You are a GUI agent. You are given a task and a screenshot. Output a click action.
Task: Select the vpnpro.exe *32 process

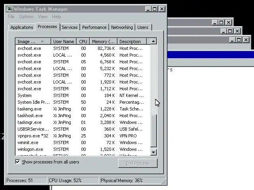[x=83, y=136]
